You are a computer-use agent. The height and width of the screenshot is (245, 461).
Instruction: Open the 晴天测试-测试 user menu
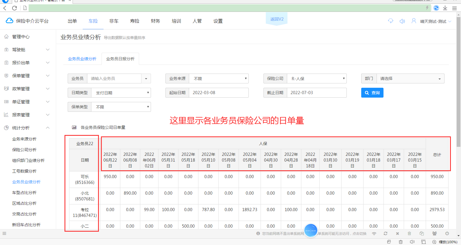(436, 21)
